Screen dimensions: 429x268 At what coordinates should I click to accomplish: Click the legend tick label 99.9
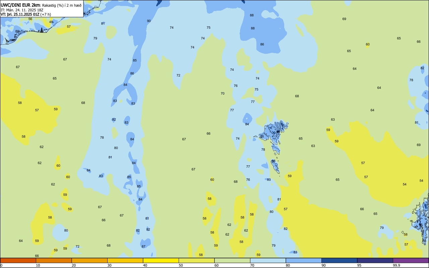click(396, 265)
